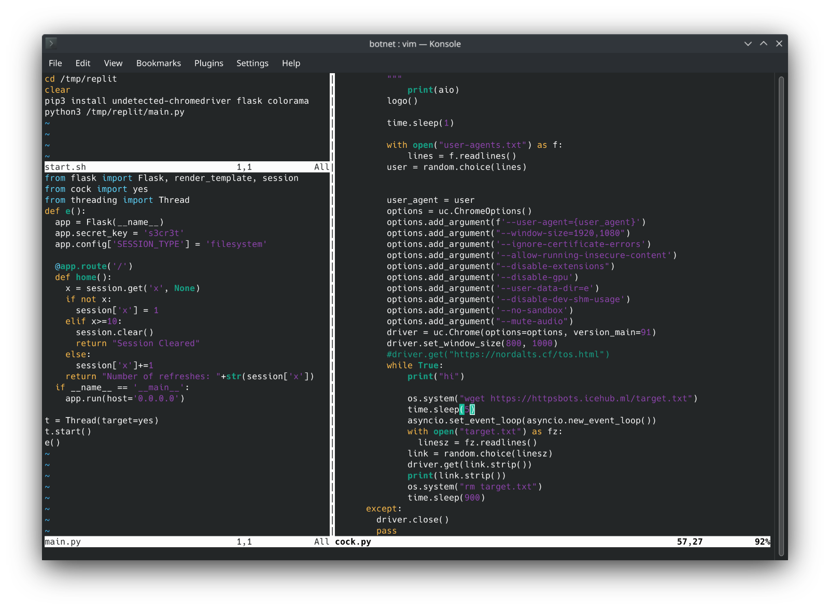Maximize the Konsole window
This screenshot has height=610, width=830.
[764, 44]
